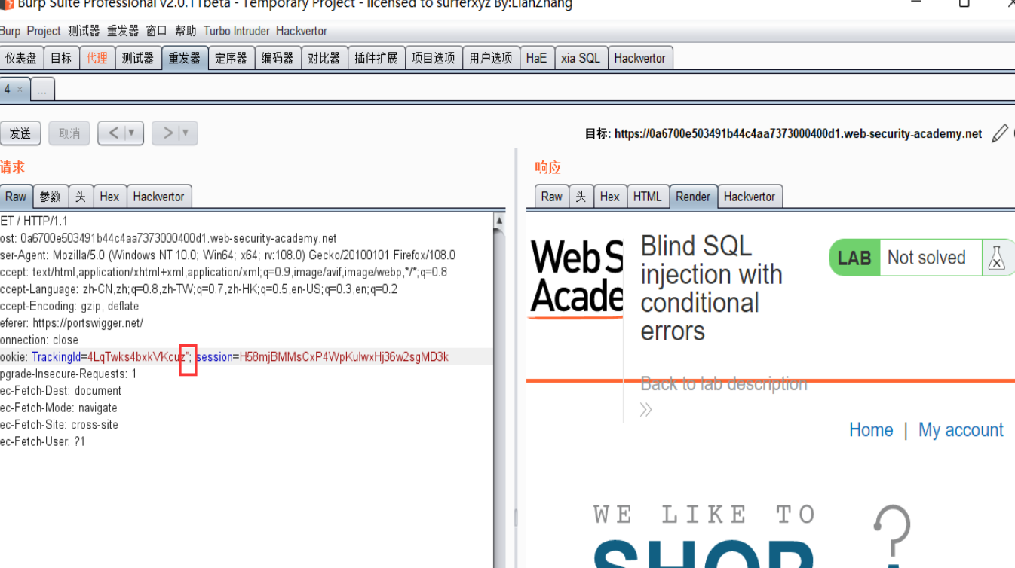
Task: Switch to the 目标 tab
Action: pyautogui.click(x=61, y=58)
